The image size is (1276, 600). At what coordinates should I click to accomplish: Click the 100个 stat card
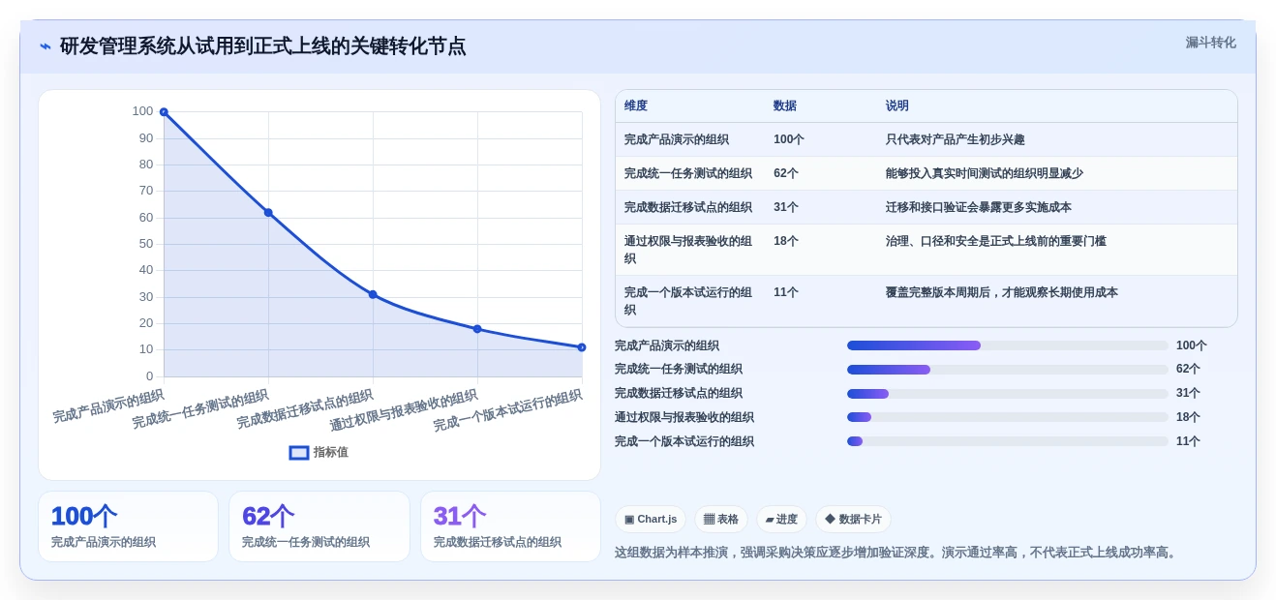[x=128, y=526]
